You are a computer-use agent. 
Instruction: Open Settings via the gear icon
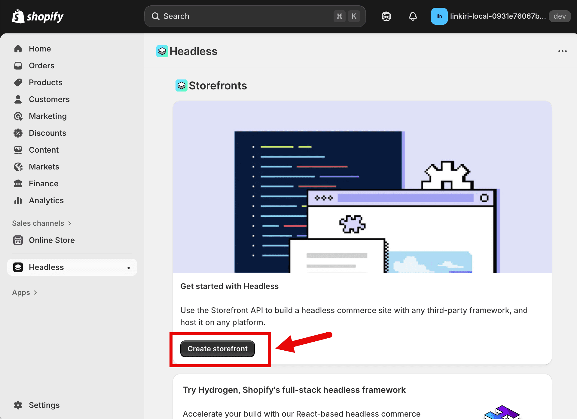tap(18, 405)
